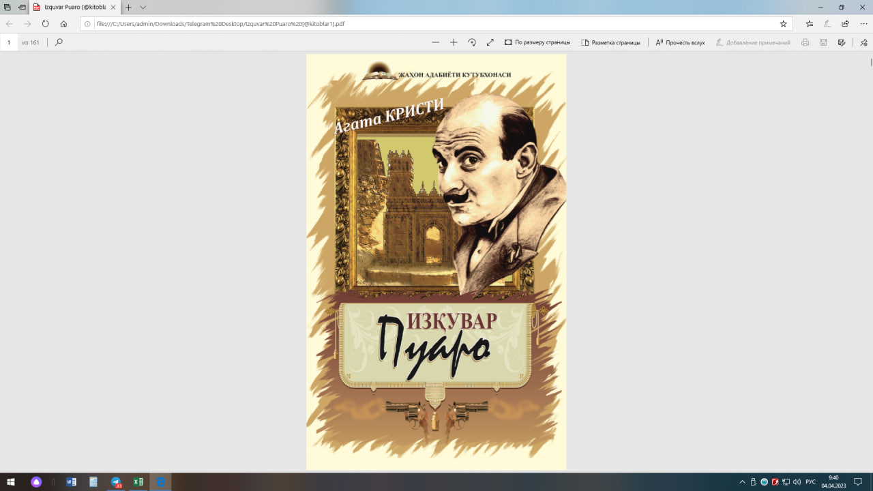
Task: Click the vertical scrollbar on the right
Action: pyautogui.click(x=870, y=63)
